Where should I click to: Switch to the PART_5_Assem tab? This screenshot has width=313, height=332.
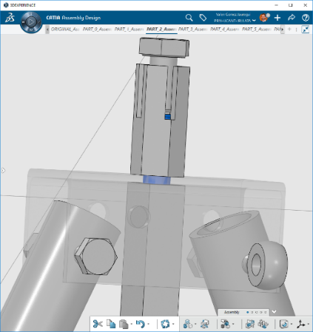coord(257,29)
